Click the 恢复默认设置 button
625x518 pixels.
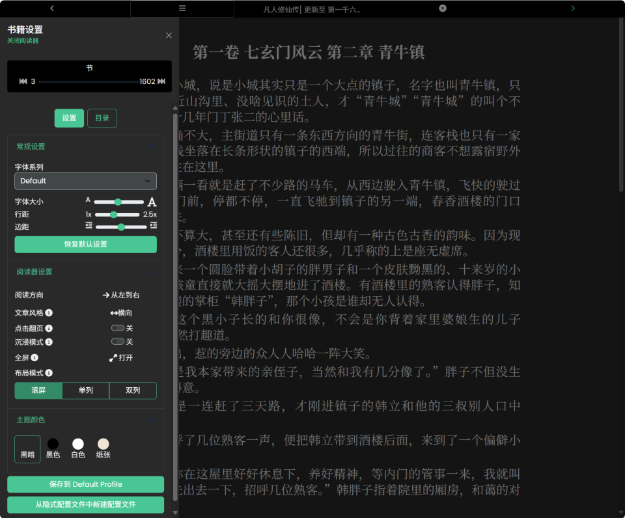85,245
